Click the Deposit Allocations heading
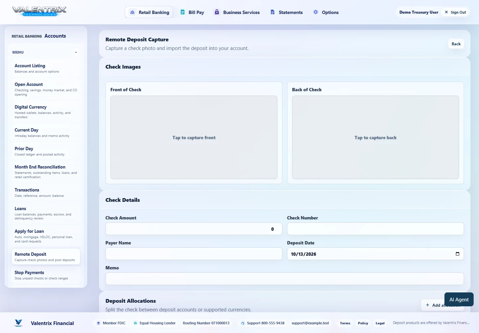 coord(131,301)
